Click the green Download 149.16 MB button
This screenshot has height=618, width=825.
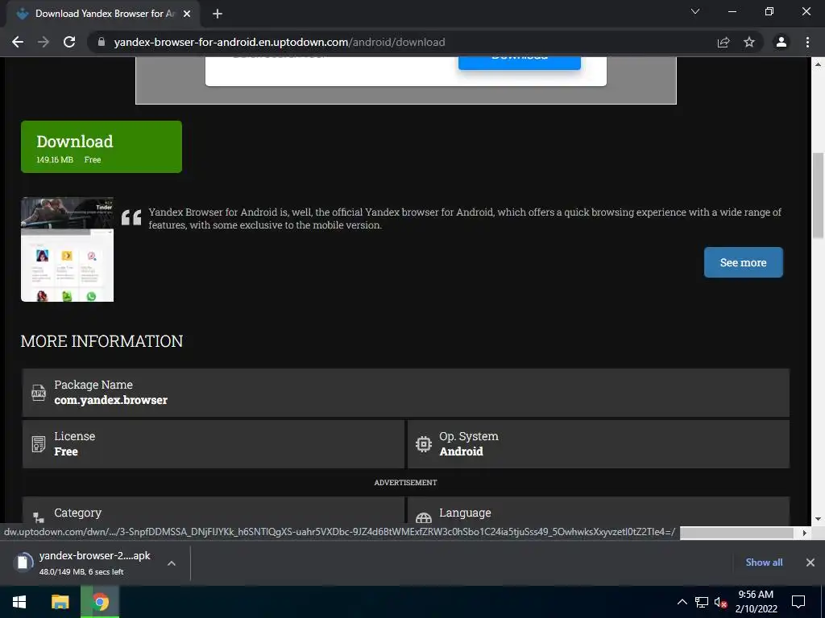[102, 146]
